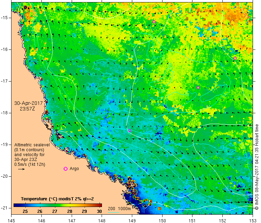Click the 'Argo' legend label
Image resolution: width=261 pixels, height=223 pixels.
[x=74, y=169]
